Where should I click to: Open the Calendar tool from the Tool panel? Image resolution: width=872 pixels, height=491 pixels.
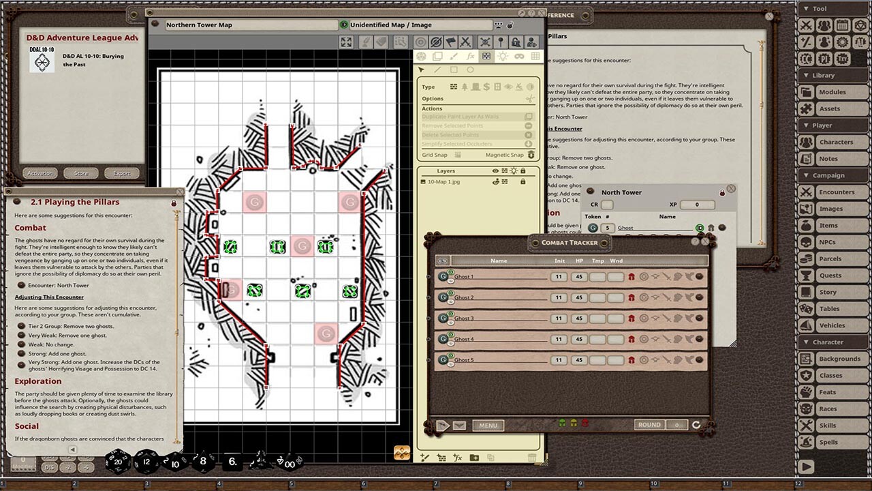842,25
